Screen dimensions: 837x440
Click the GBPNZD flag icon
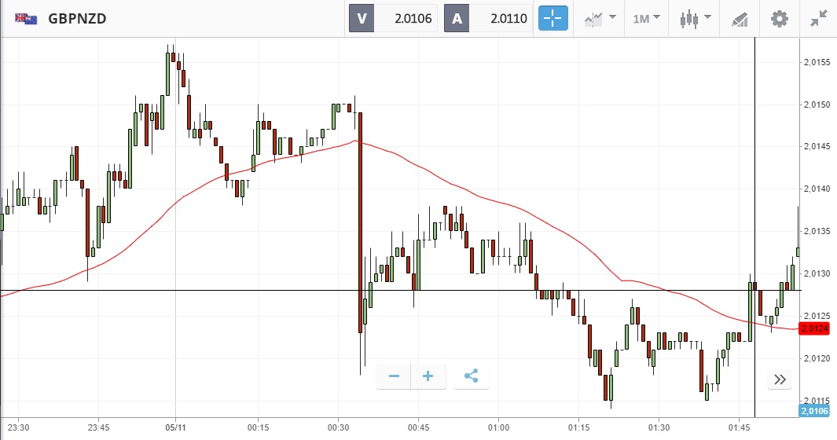point(26,18)
